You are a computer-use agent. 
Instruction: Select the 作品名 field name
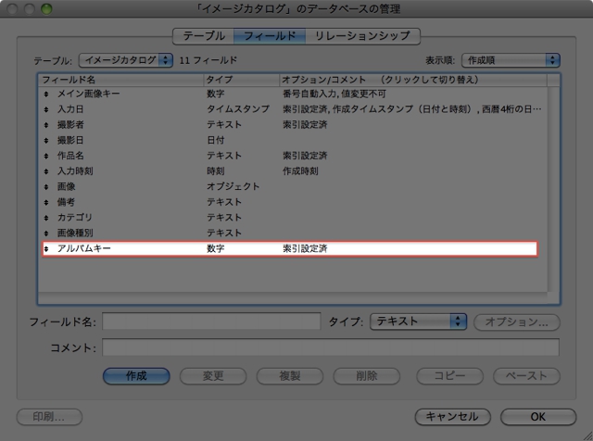pyautogui.click(x=70, y=156)
